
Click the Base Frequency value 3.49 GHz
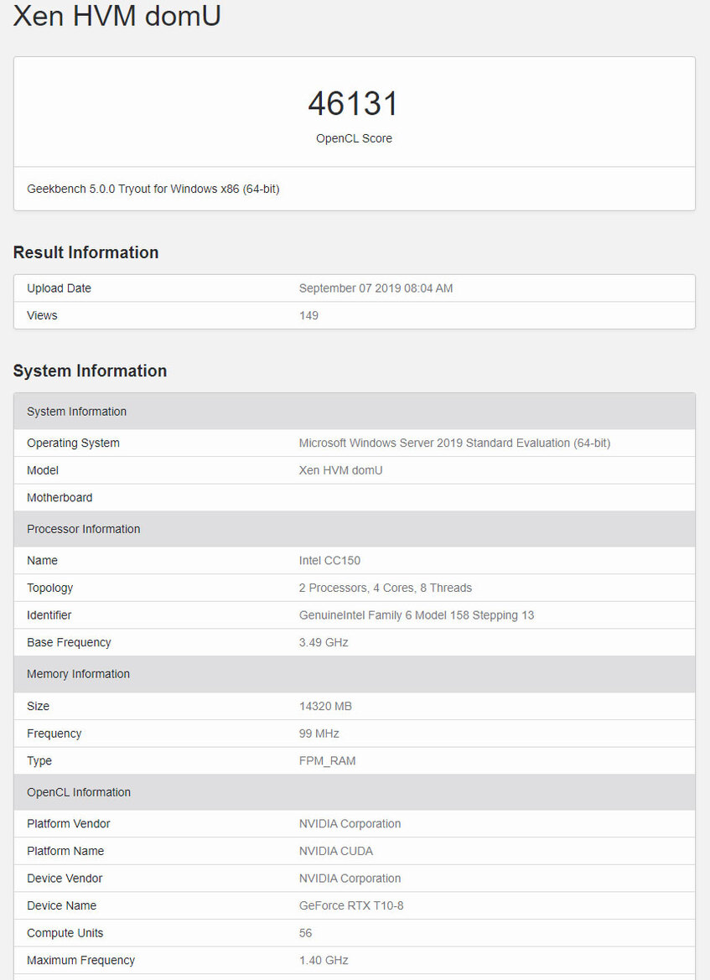(324, 642)
